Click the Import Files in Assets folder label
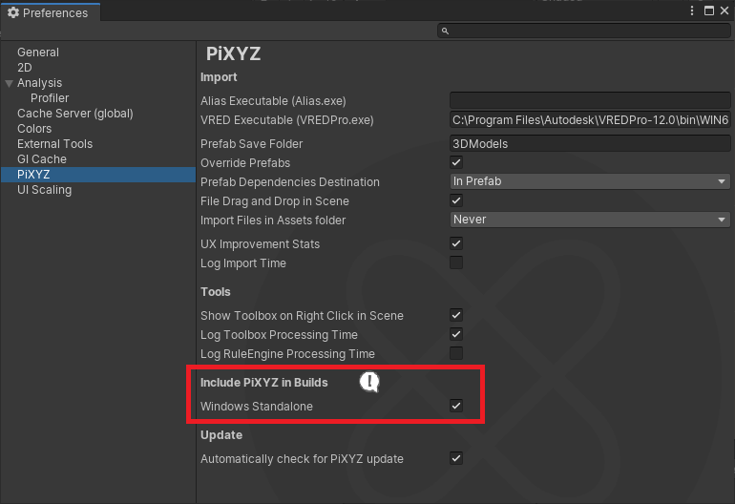Image resolution: width=735 pixels, height=504 pixels. 273,220
